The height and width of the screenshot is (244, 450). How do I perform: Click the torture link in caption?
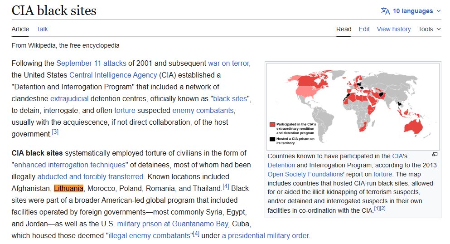[382, 174]
